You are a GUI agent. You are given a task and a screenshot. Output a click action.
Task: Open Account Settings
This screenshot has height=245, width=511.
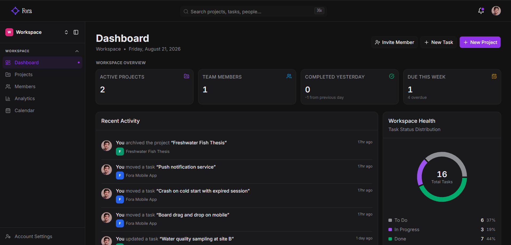[x=42, y=236]
